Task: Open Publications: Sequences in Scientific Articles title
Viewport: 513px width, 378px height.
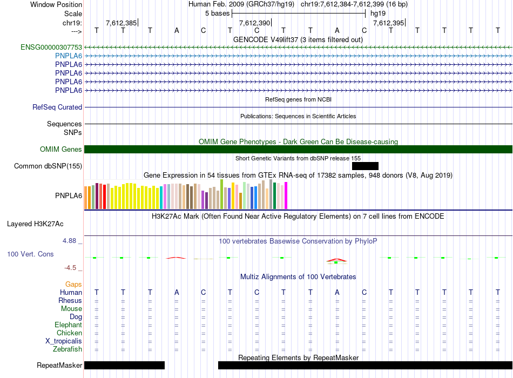Action: pyautogui.click(x=298, y=116)
